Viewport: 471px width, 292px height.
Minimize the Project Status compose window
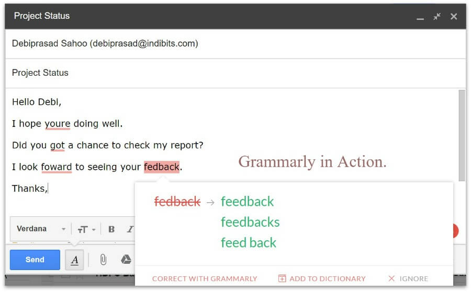[420, 17]
